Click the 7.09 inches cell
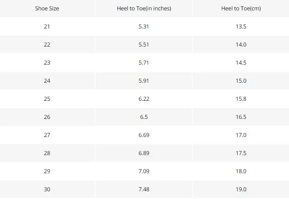 [x=144, y=171]
